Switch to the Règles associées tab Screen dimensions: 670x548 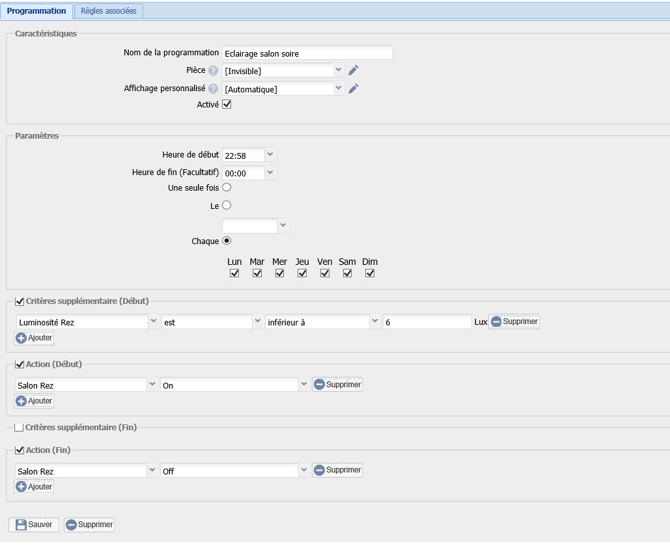click(108, 11)
